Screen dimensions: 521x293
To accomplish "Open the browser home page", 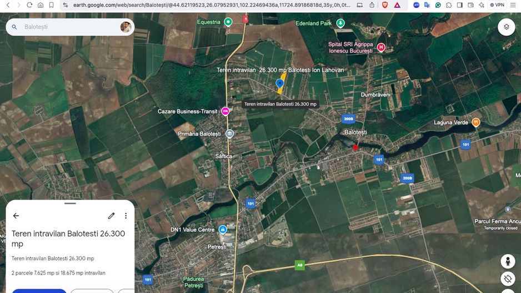I will [x=41, y=5].
